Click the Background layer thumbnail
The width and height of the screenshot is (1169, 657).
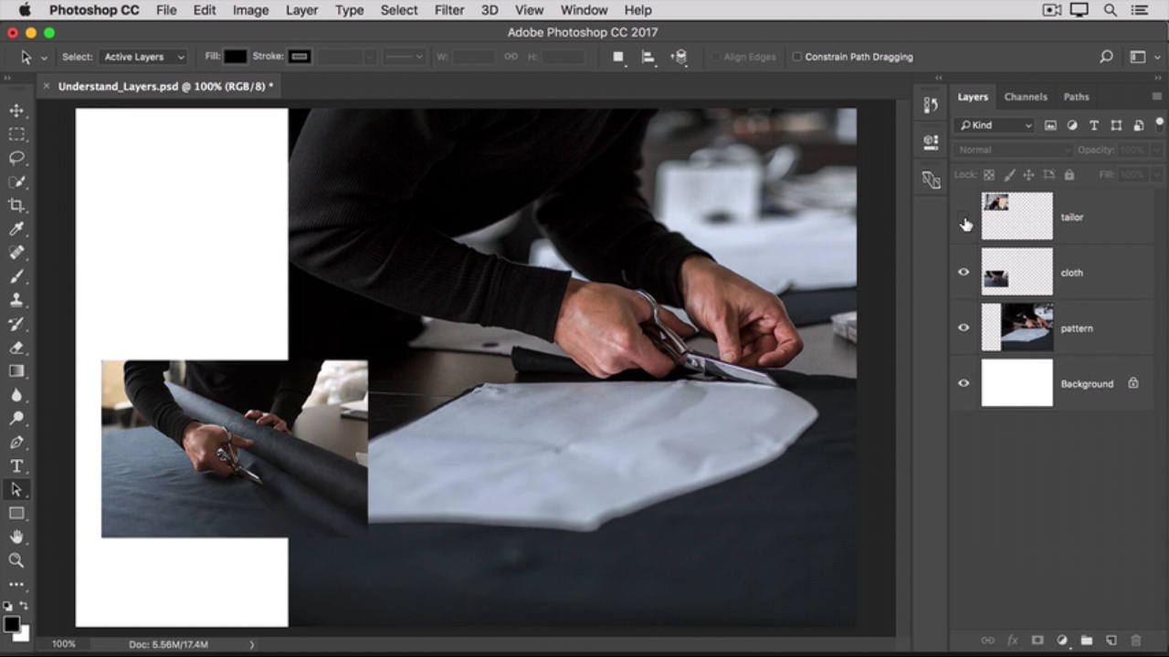click(1016, 383)
